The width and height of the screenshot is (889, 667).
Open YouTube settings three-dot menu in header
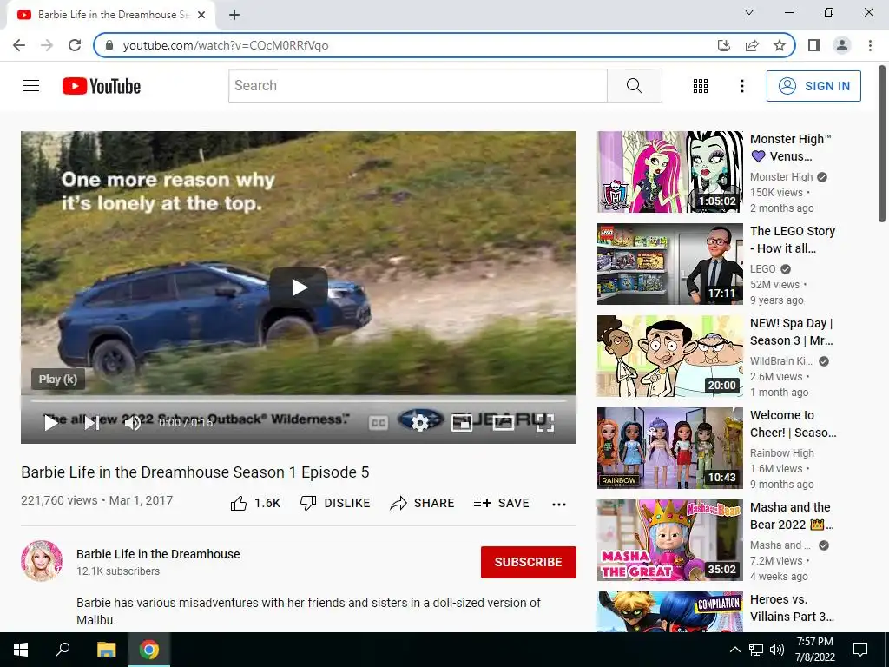741,86
